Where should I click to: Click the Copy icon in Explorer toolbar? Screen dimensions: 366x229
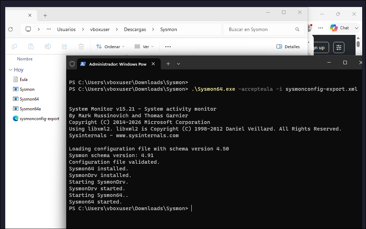[x=14, y=46]
